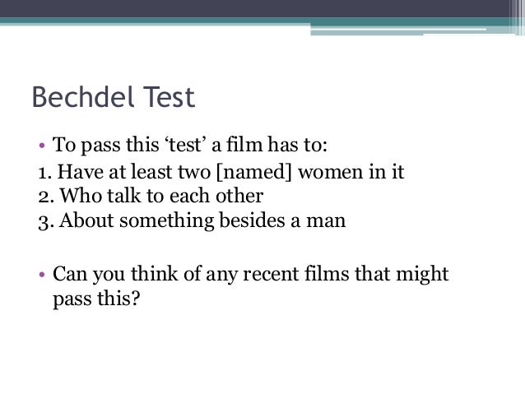Click the 'Bechdel Test' slide title
525x394 pixels.
click(114, 97)
